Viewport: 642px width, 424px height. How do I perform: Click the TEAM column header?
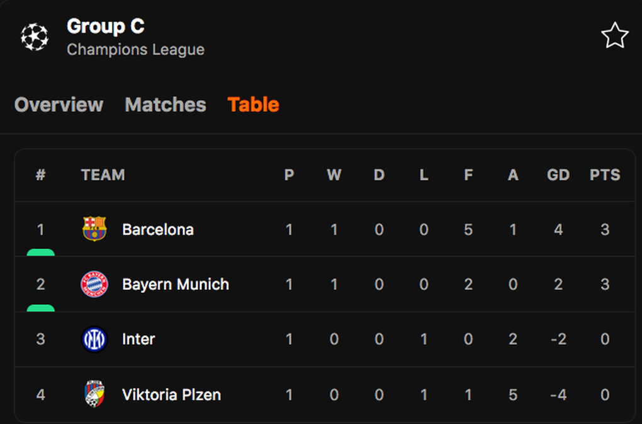[x=103, y=175]
